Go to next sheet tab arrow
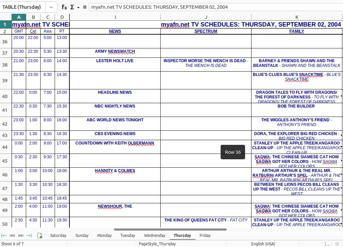 (x=21, y=235)
